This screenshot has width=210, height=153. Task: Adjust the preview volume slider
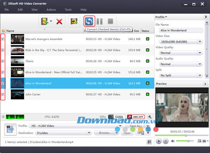point(185,141)
